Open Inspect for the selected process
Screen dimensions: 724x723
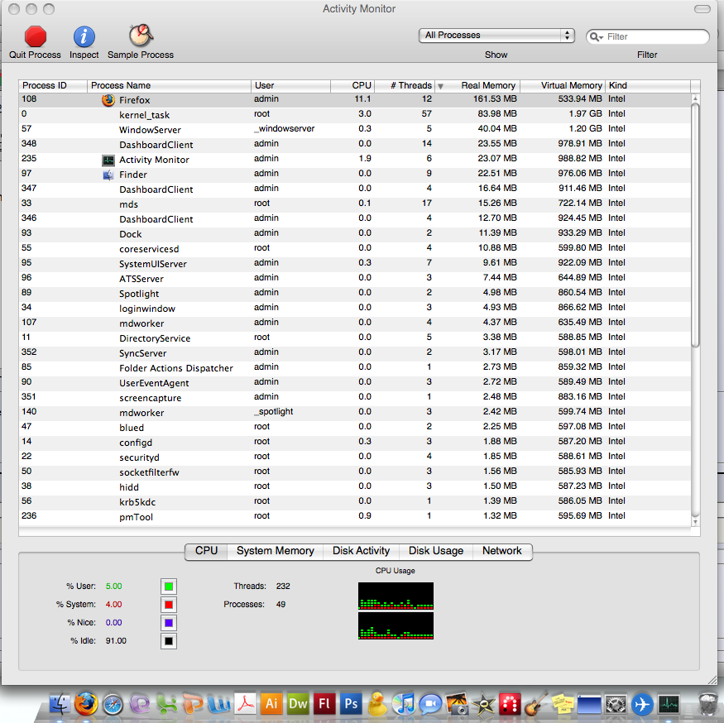tap(84, 36)
